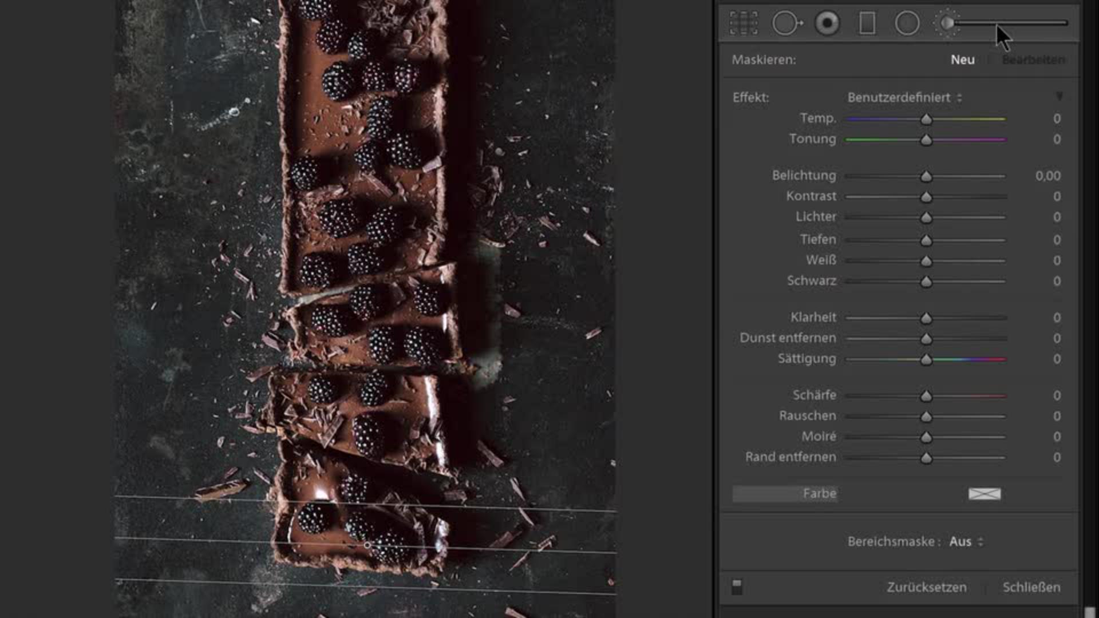Choose the Radial Filter tool icon
Viewport: 1099px width, 618px height.
(x=907, y=23)
